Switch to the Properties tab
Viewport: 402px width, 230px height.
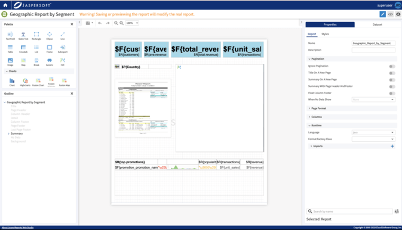[x=330, y=24]
